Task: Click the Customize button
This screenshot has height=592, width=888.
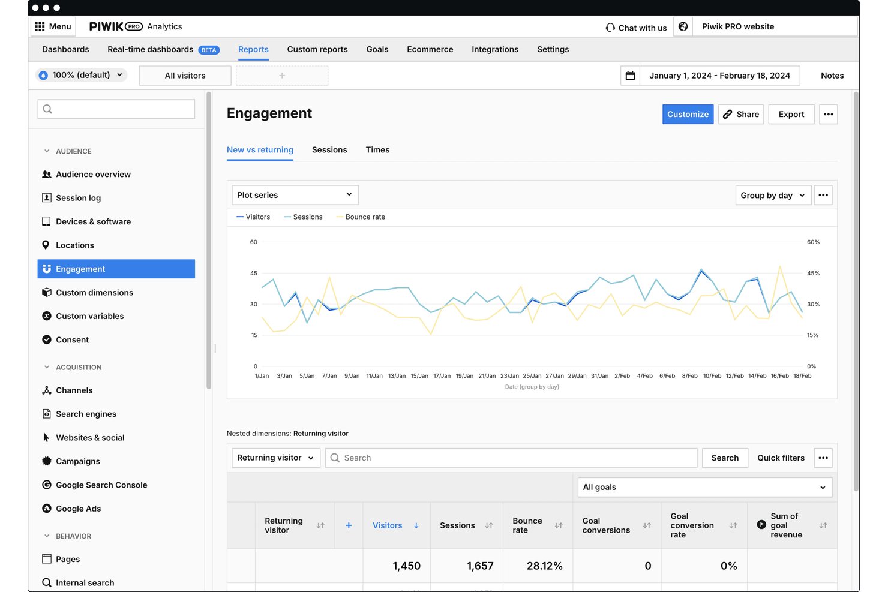Action: (688, 114)
